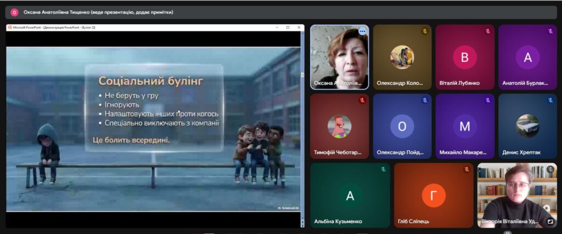Click the muted mic icon on Анатолій Бурлак's tile

(x=550, y=32)
